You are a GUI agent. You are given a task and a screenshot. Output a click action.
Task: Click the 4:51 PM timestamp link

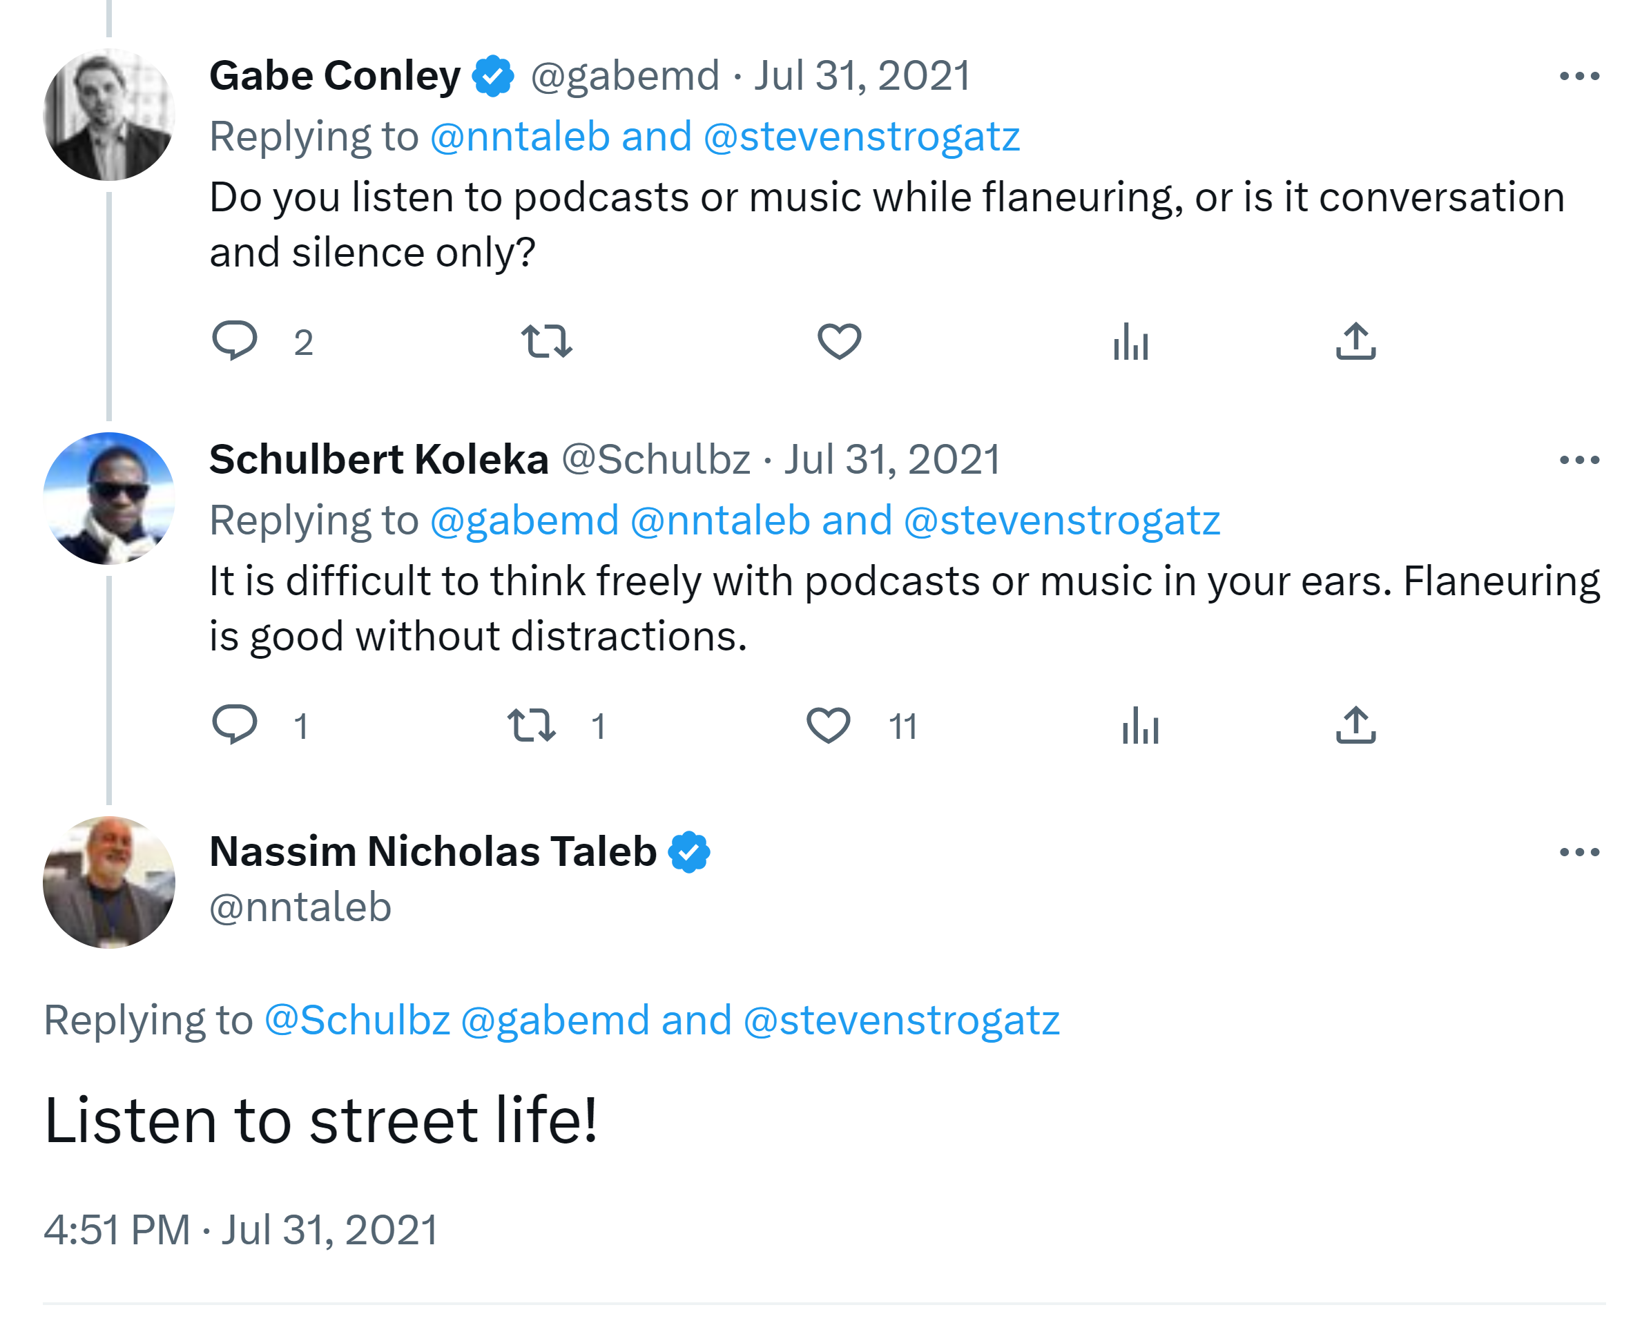(240, 1230)
